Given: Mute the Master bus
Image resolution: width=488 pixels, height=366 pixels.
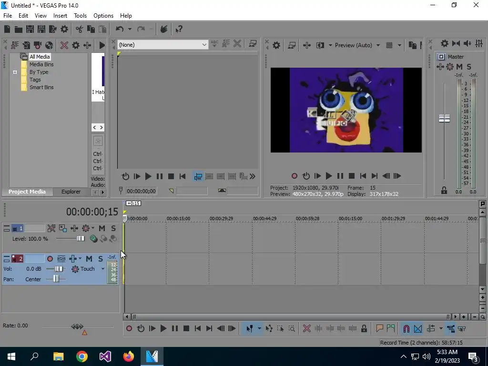Looking at the screenshot, I should click(459, 67).
